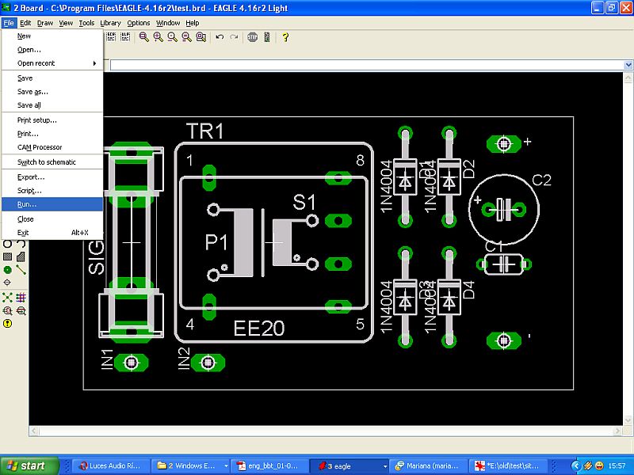Select Save in the File menu
Viewport: 634px width, 475px height.
click(x=52, y=78)
